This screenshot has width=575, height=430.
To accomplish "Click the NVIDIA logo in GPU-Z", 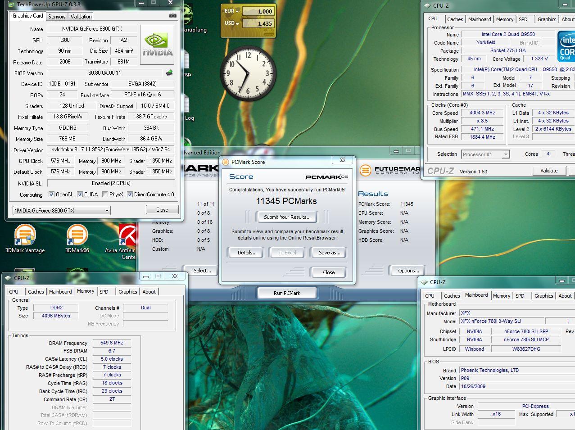I will (x=157, y=45).
